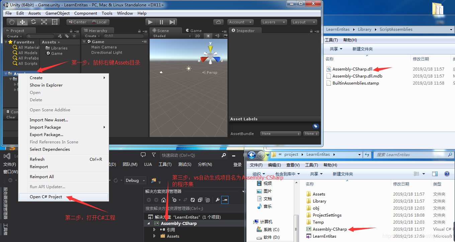Image resolution: width=455 pixels, height=242 pixels.
Task: Toggle Local handle rotation mode
Action: click(x=99, y=22)
